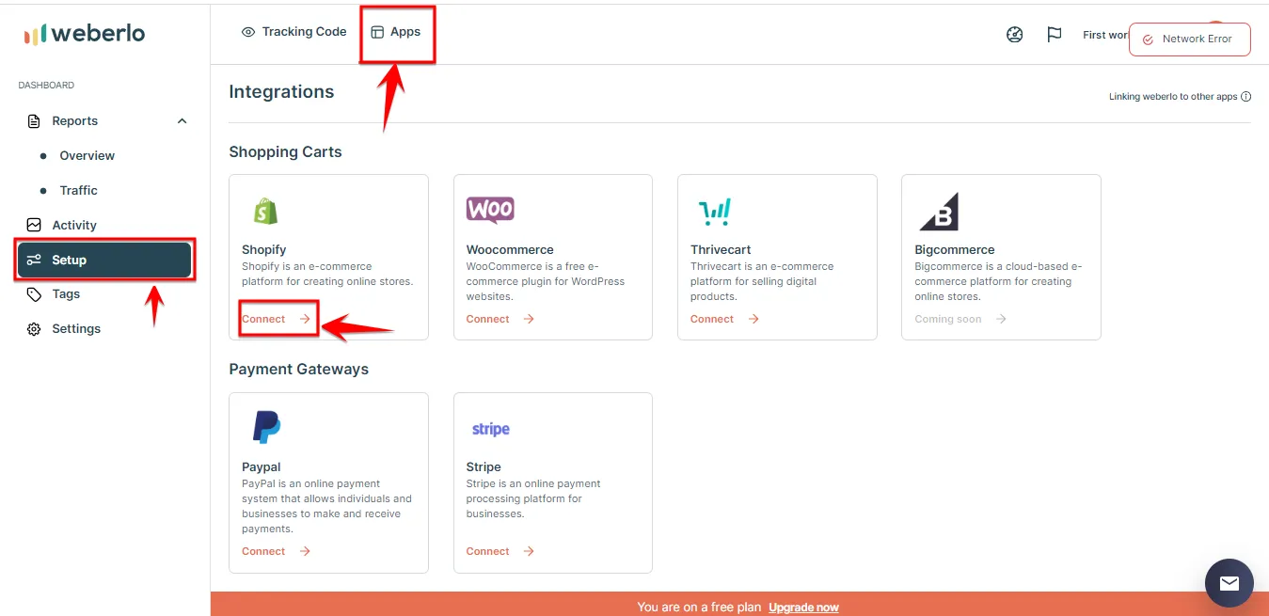Click the Thrivecart cart logo
Image resolution: width=1269 pixels, height=616 pixels.
coord(715,212)
